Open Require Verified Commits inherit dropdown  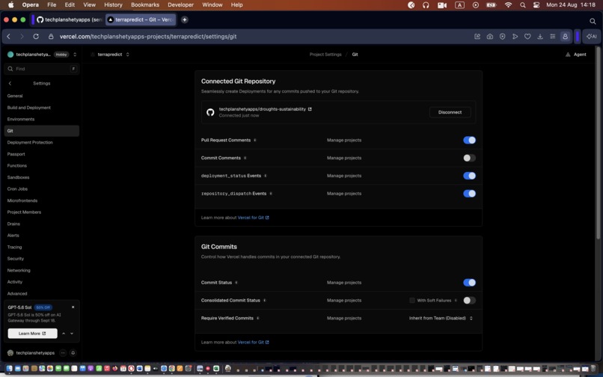click(x=441, y=318)
